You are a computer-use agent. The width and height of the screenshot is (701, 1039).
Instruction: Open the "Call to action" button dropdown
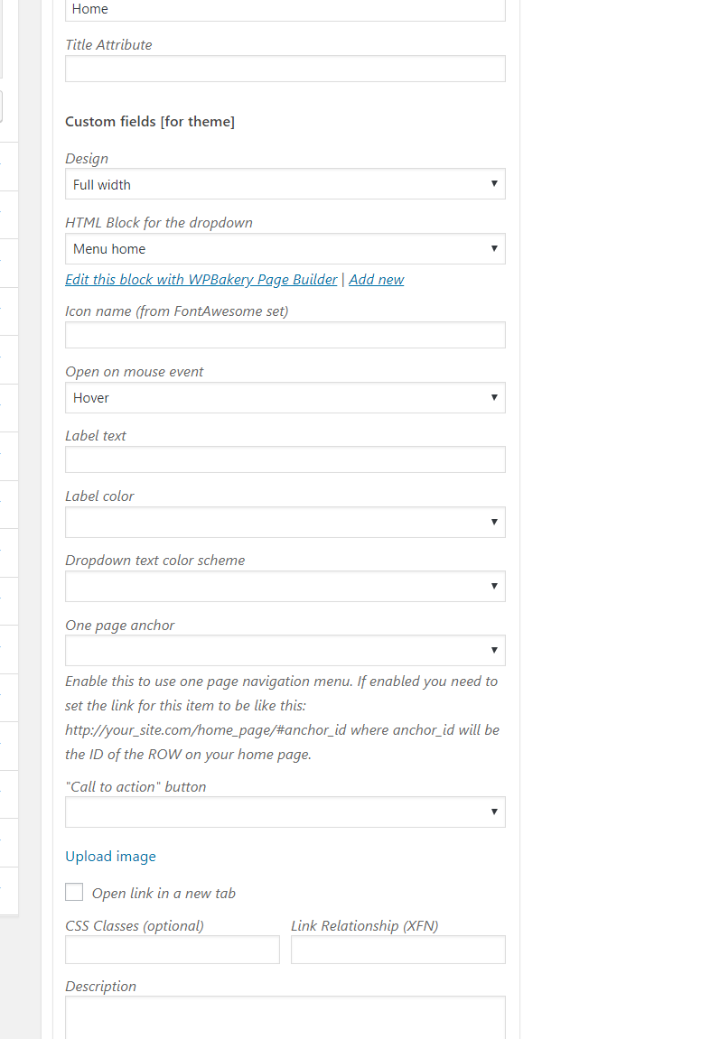pyautogui.click(x=285, y=812)
